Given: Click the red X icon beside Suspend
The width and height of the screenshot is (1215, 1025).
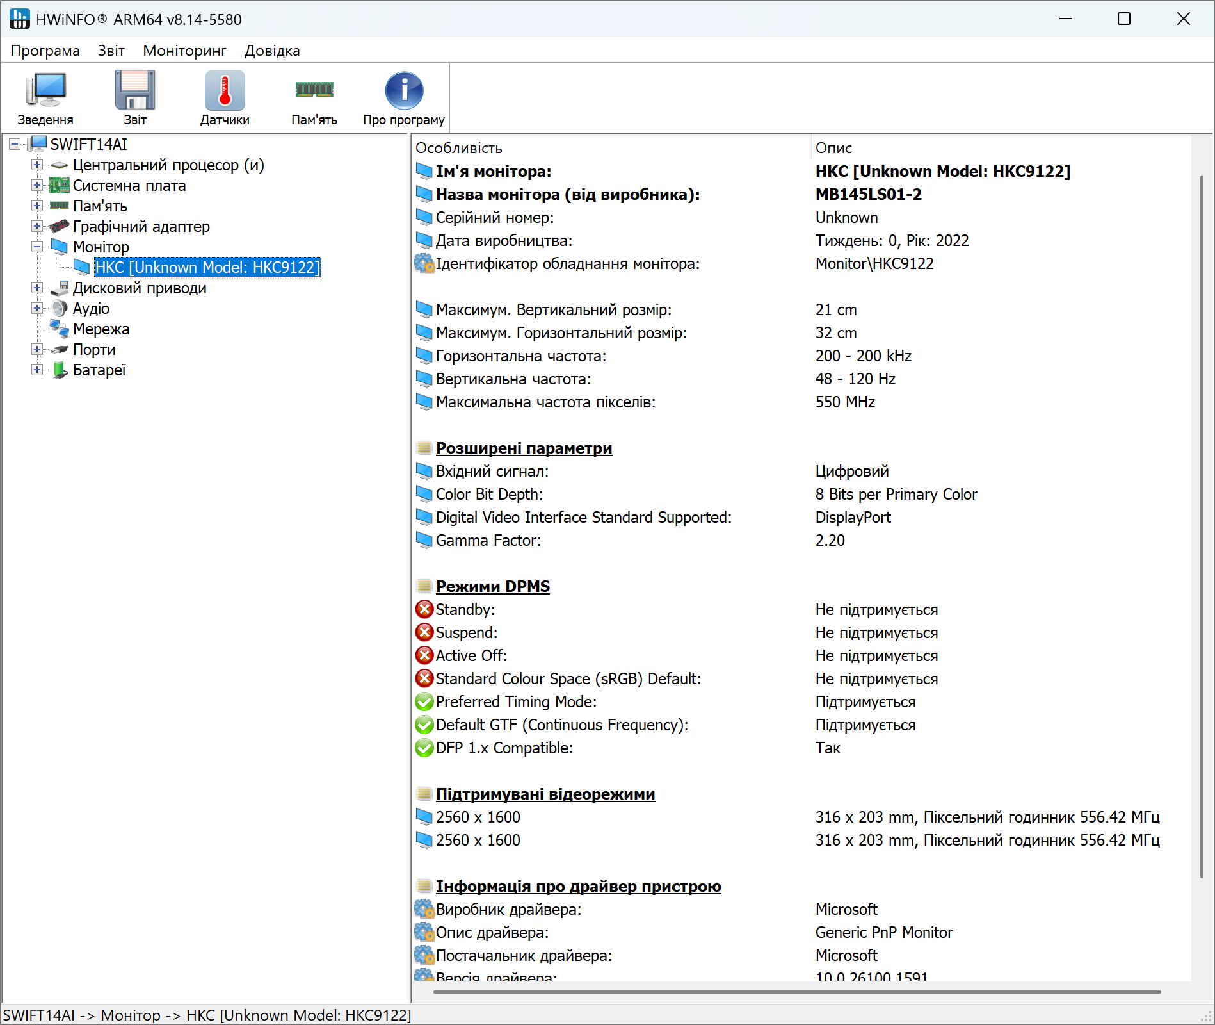Looking at the screenshot, I should click(x=424, y=632).
